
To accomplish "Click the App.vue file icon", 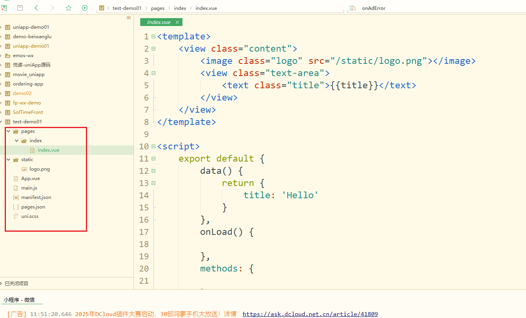I will 16,179.
